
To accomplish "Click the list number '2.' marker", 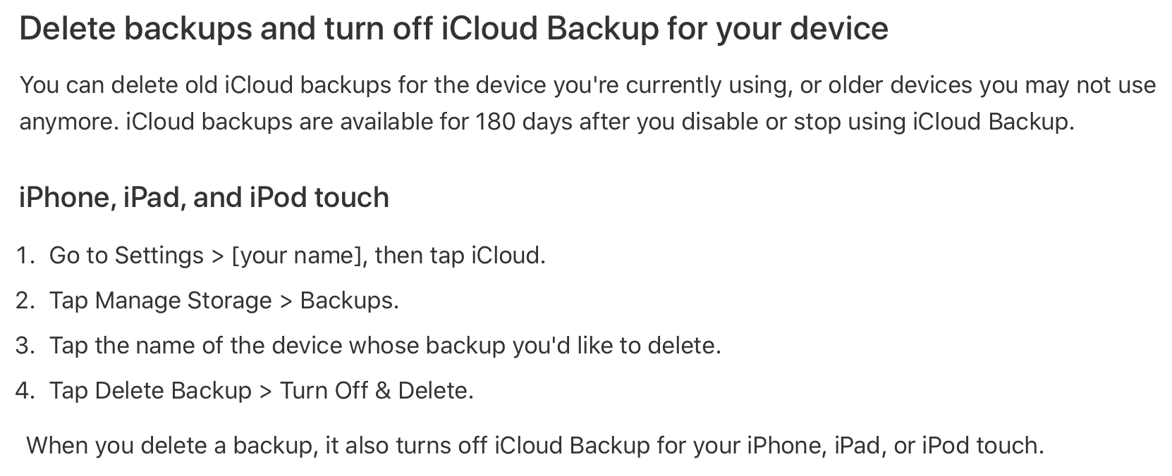I will pos(25,301).
